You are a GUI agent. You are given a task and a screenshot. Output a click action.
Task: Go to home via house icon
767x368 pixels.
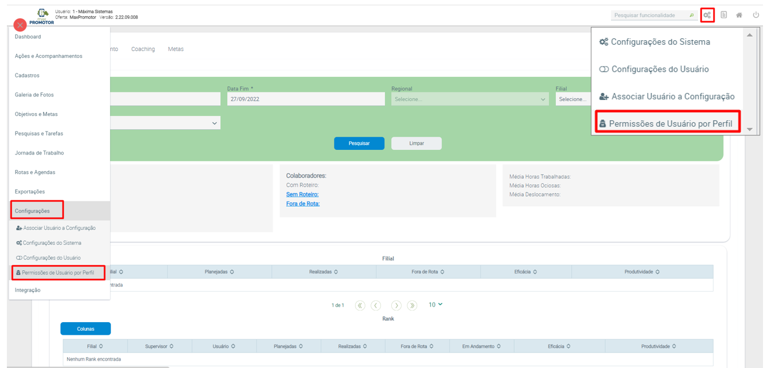click(739, 16)
